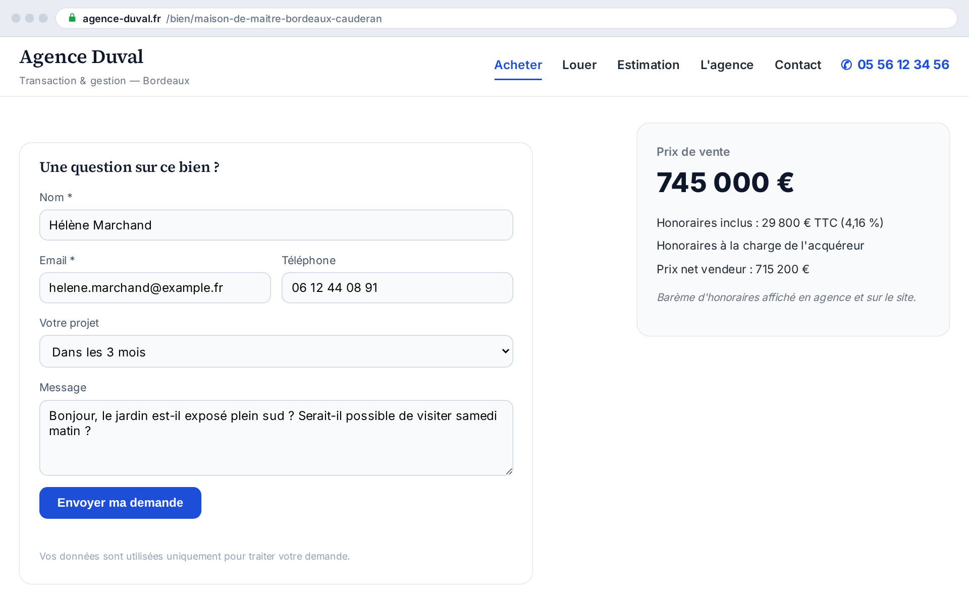Click the 'Prix net vendeur : 715 200 €' text
This screenshot has width=969, height=605.
click(733, 269)
